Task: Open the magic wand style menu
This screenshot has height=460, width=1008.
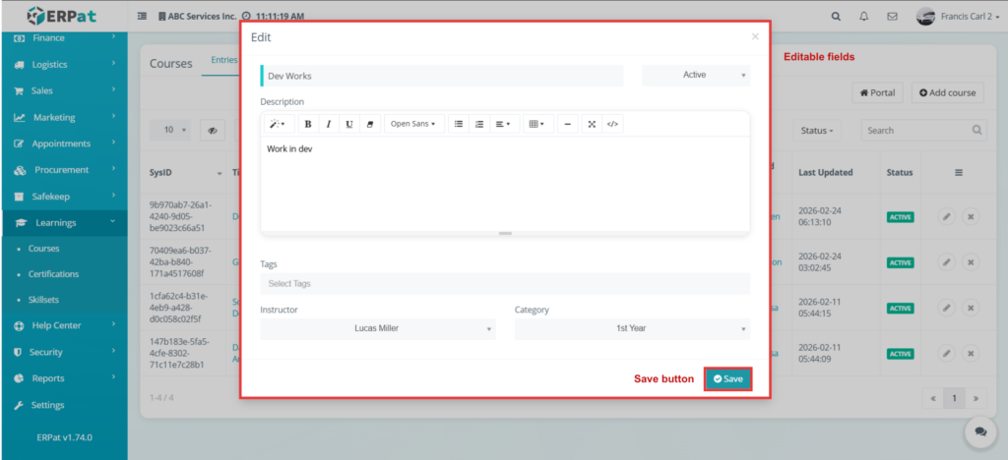Action: [x=279, y=124]
